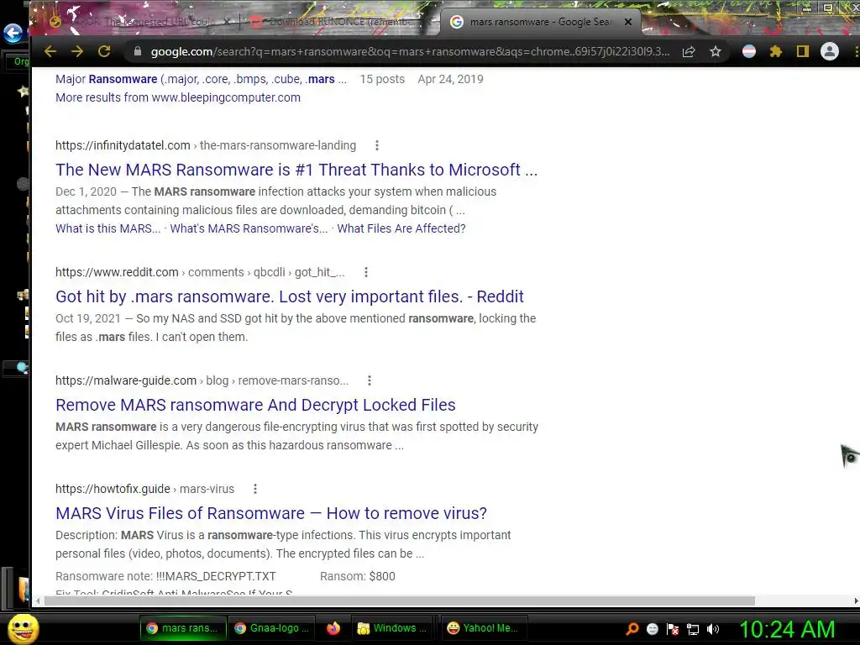Click the orange magnifier tray icon

[632, 629]
